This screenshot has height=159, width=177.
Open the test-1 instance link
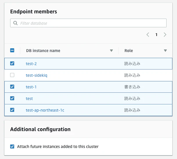(31, 87)
